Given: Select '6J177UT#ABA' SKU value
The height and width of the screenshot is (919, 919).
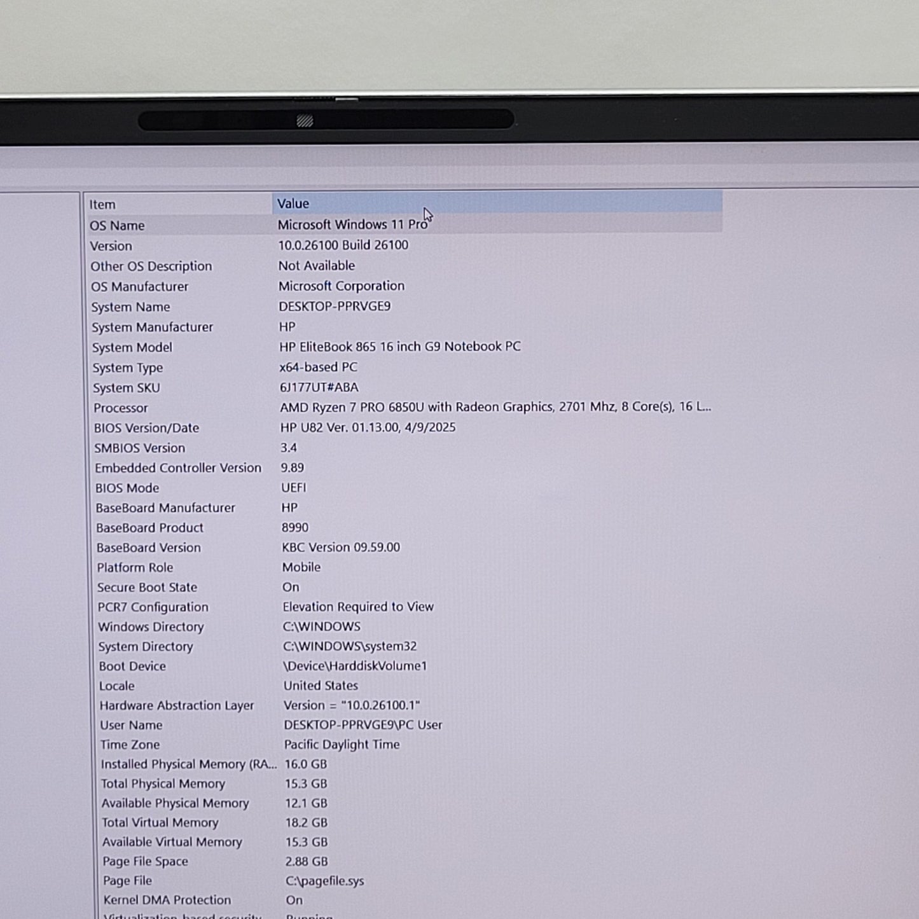Looking at the screenshot, I should coord(319,387).
